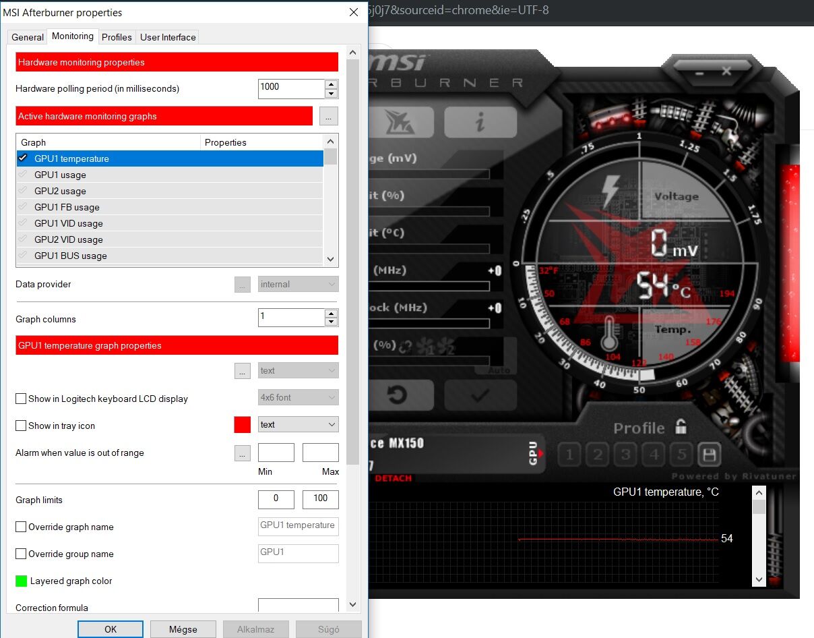Enable the GPU1 usage graph checkmark
This screenshot has width=814, height=638.
pyautogui.click(x=23, y=175)
